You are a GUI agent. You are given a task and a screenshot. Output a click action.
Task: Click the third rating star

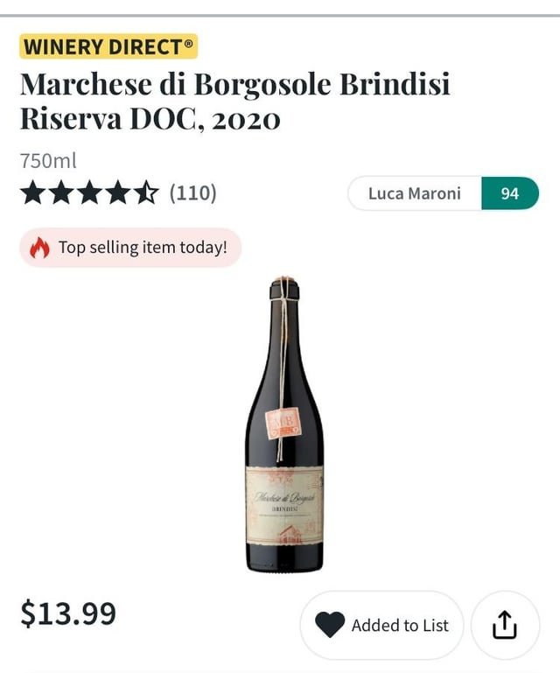pos(89,193)
